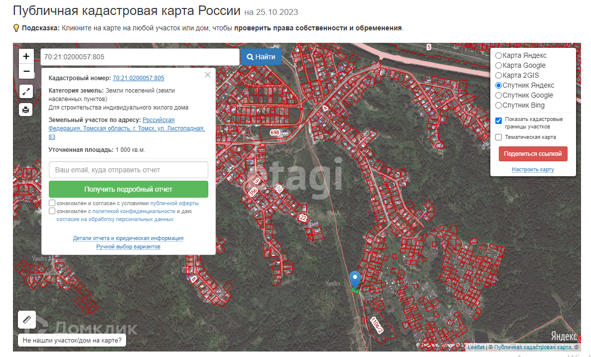Check the privacy policy consent box
Viewport: 591px width, 357px height.
pos(52,211)
